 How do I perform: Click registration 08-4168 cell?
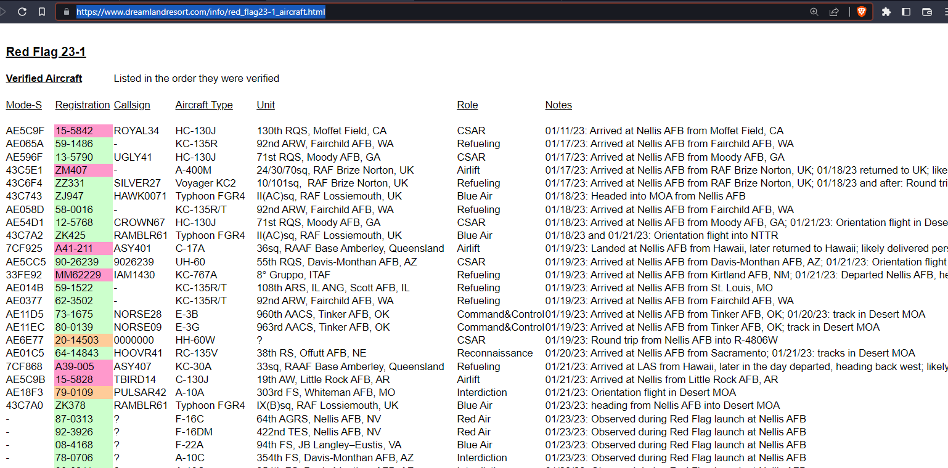[x=84, y=445]
